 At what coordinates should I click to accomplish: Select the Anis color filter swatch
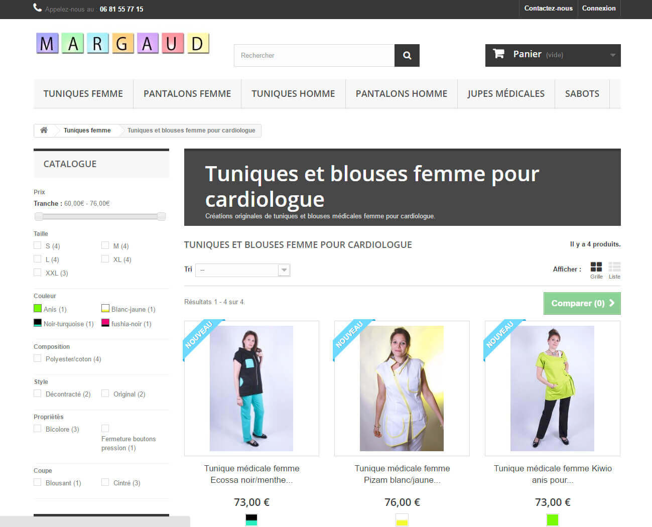click(x=38, y=309)
